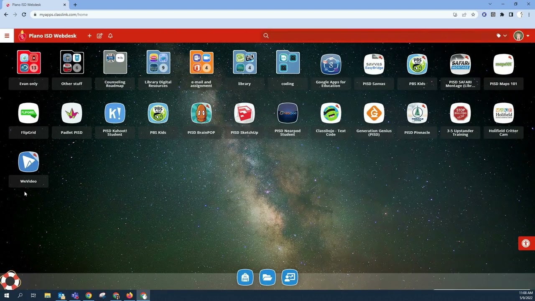The image size is (535, 301).
Task: Click the edit pencil icon in header
Action: [99, 36]
